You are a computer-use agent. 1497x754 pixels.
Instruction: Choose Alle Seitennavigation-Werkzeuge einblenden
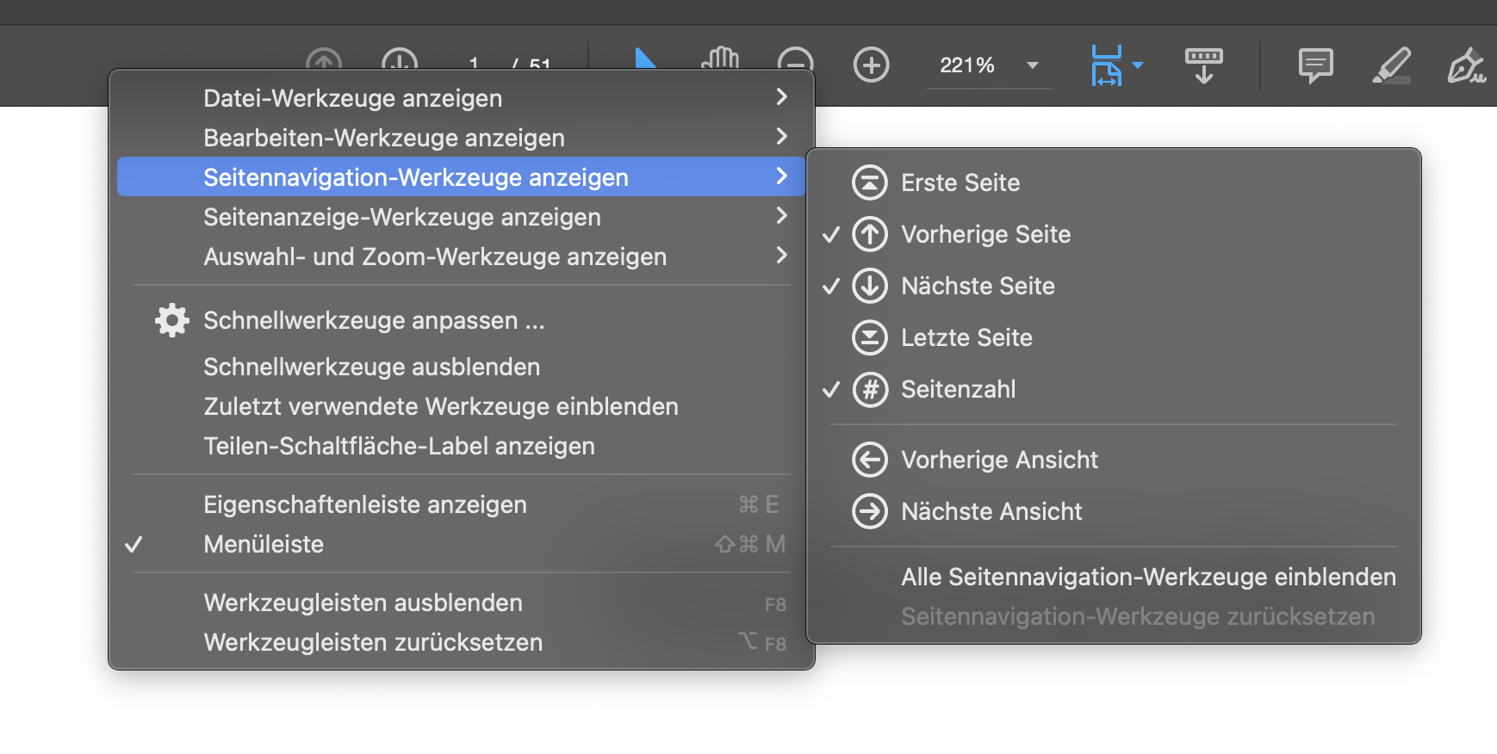(1113, 577)
